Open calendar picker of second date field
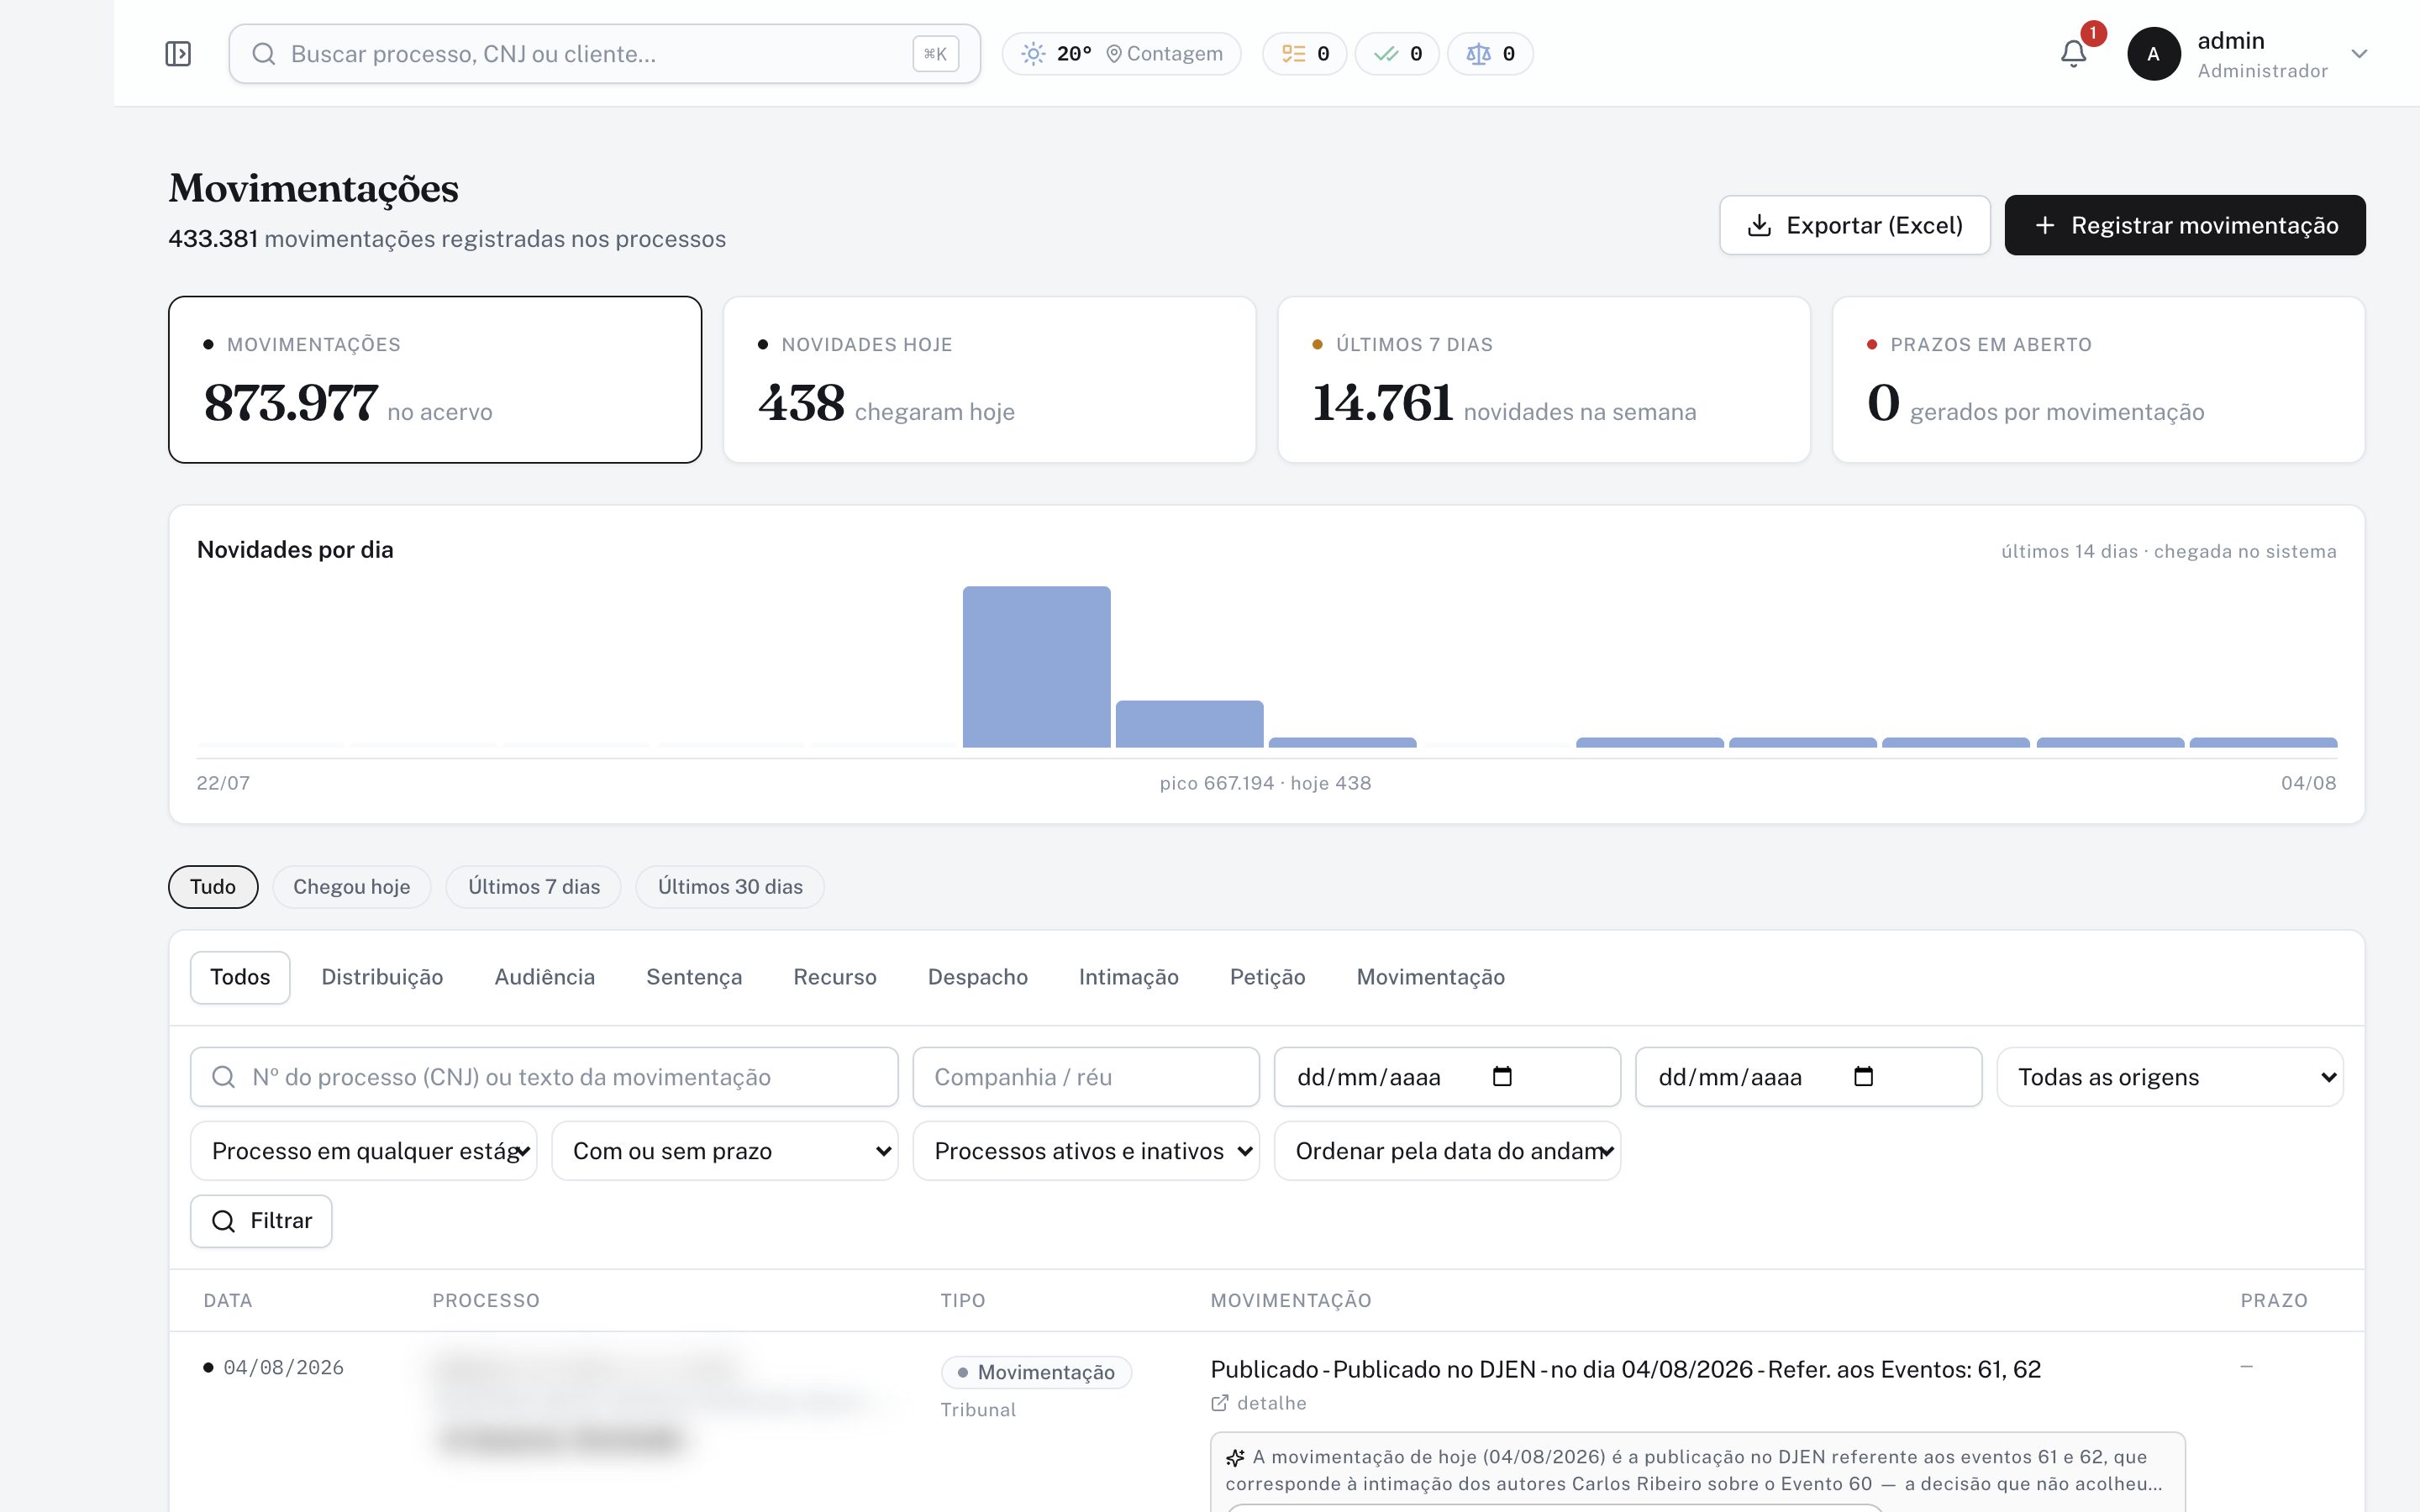Screen dimensions: 2420x1512 point(1863,1076)
